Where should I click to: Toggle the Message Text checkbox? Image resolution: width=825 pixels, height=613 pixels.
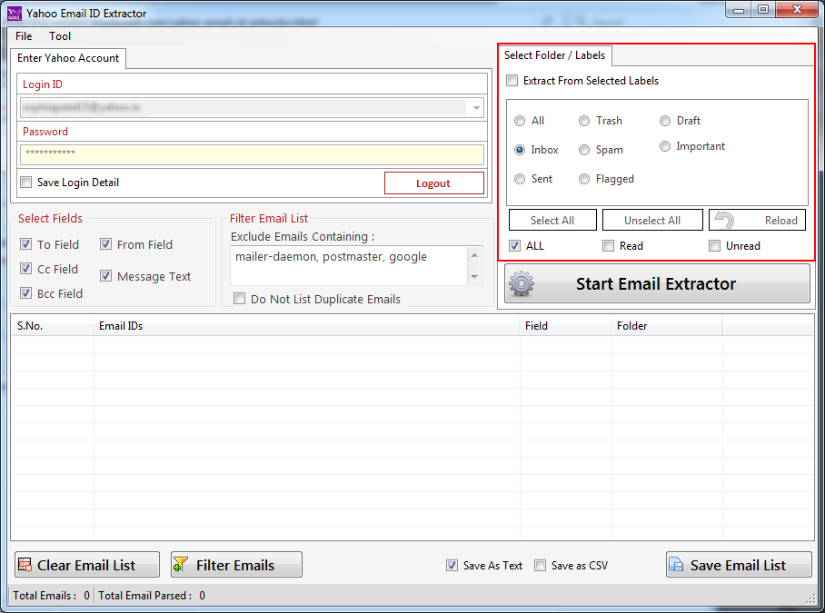click(x=105, y=276)
